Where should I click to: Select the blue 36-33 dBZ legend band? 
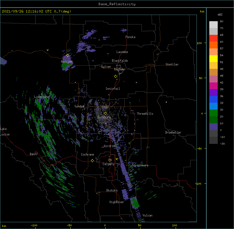[213, 99]
